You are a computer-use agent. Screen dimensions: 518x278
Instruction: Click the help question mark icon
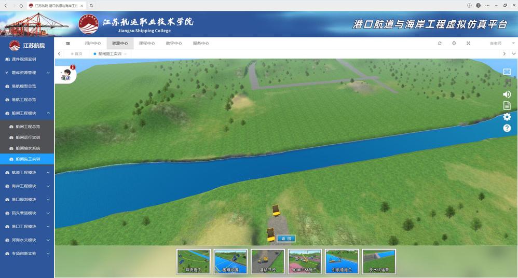(x=507, y=128)
